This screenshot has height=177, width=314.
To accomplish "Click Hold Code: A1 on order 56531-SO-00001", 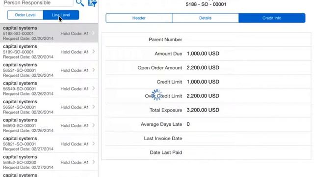I will pyautogui.click(x=75, y=70).
